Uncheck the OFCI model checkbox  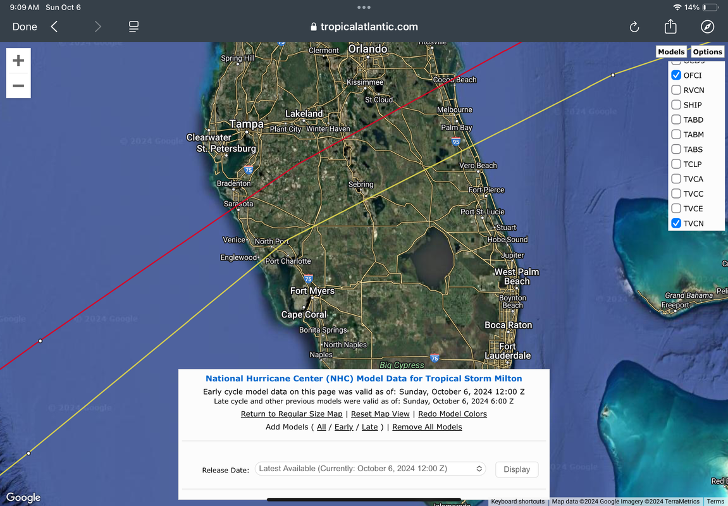pyautogui.click(x=676, y=75)
